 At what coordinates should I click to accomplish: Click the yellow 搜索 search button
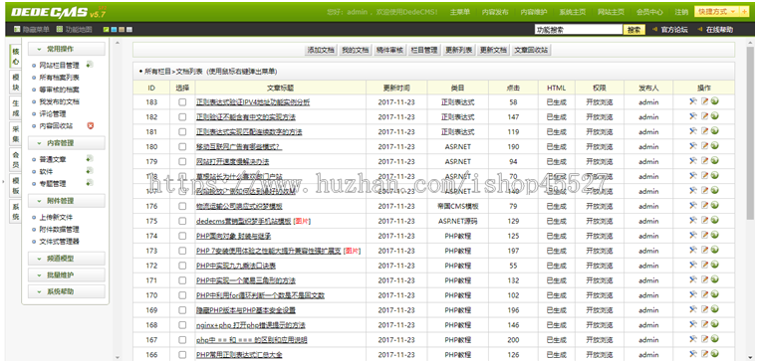coord(633,30)
